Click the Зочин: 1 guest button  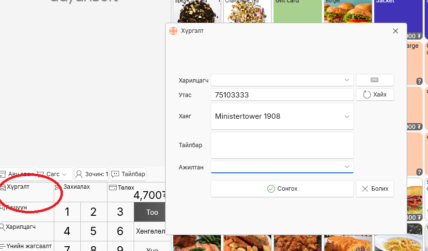tap(92, 174)
